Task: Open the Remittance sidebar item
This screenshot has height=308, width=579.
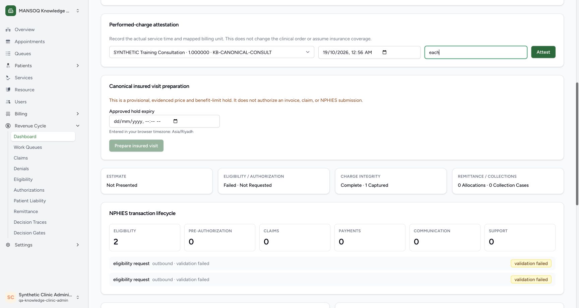Action: (26, 211)
